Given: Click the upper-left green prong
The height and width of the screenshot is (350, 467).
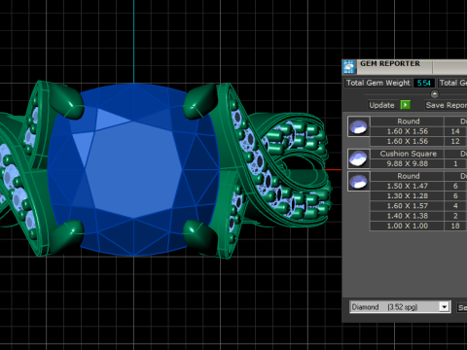Looking at the screenshot, I should 66,100.
